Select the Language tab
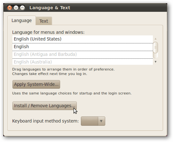The image size is (173, 142). tap(22, 20)
